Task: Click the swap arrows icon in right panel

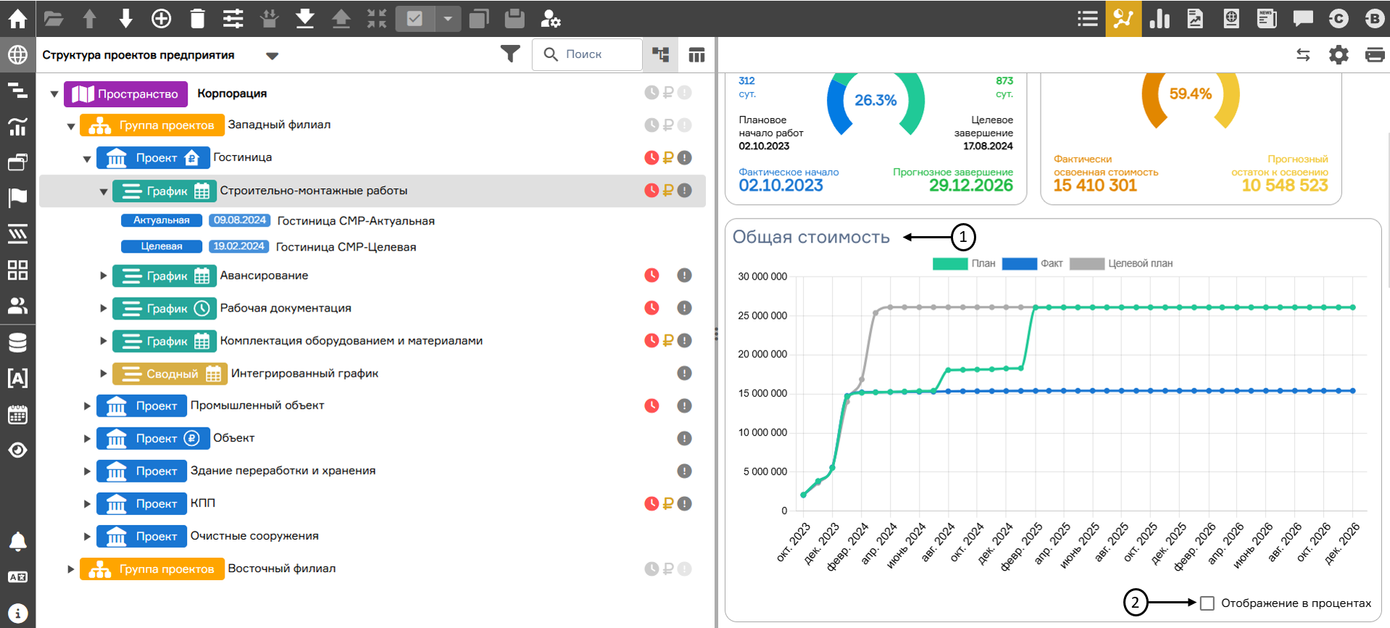Action: click(1303, 55)
